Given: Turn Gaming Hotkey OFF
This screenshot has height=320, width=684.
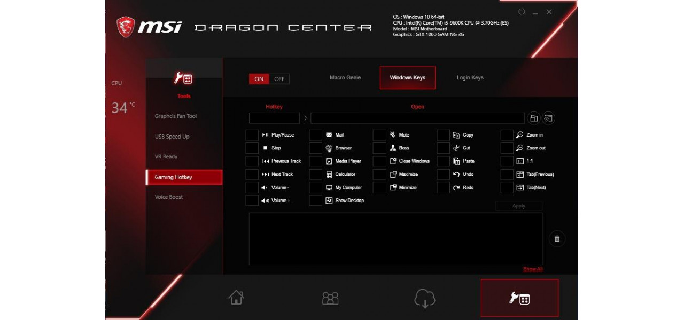Looking at the screenshot, I should pos(279,79).
